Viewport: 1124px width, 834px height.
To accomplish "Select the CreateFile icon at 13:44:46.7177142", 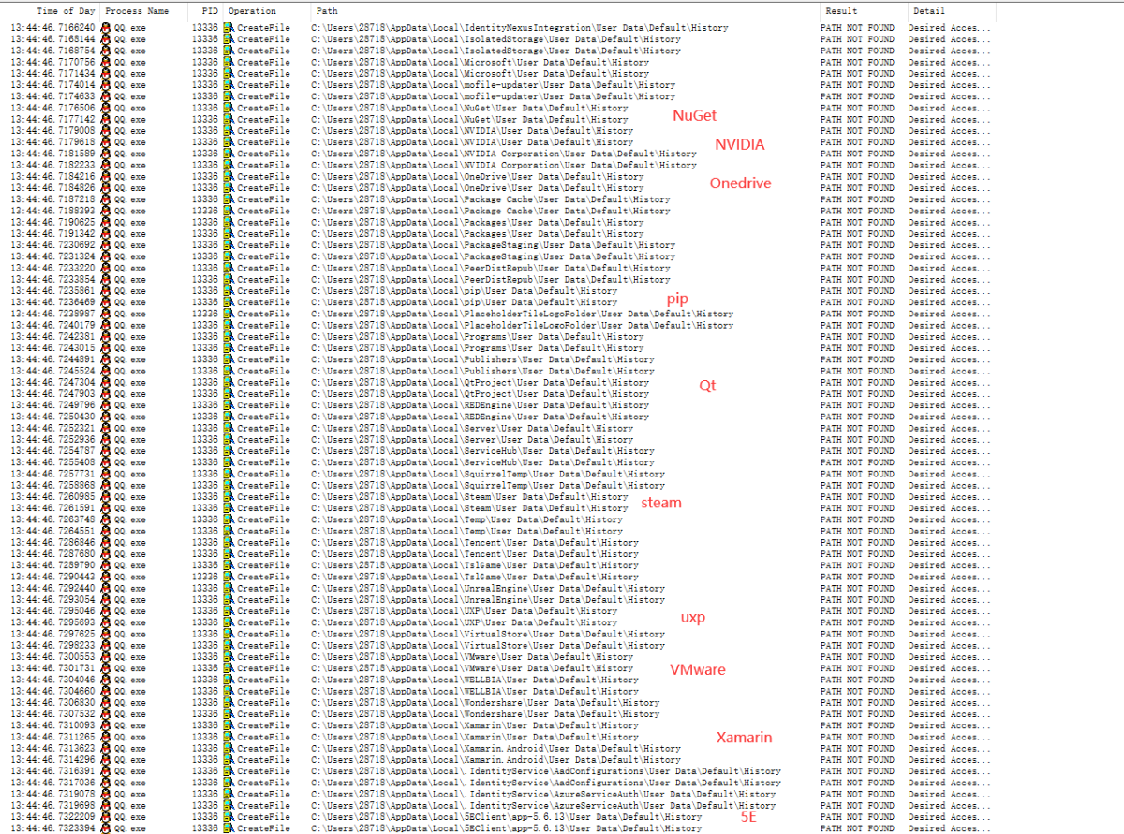I will [229, 119].
